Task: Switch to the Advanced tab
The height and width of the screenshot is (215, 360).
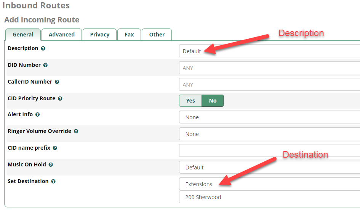Action: pos(62,35)
